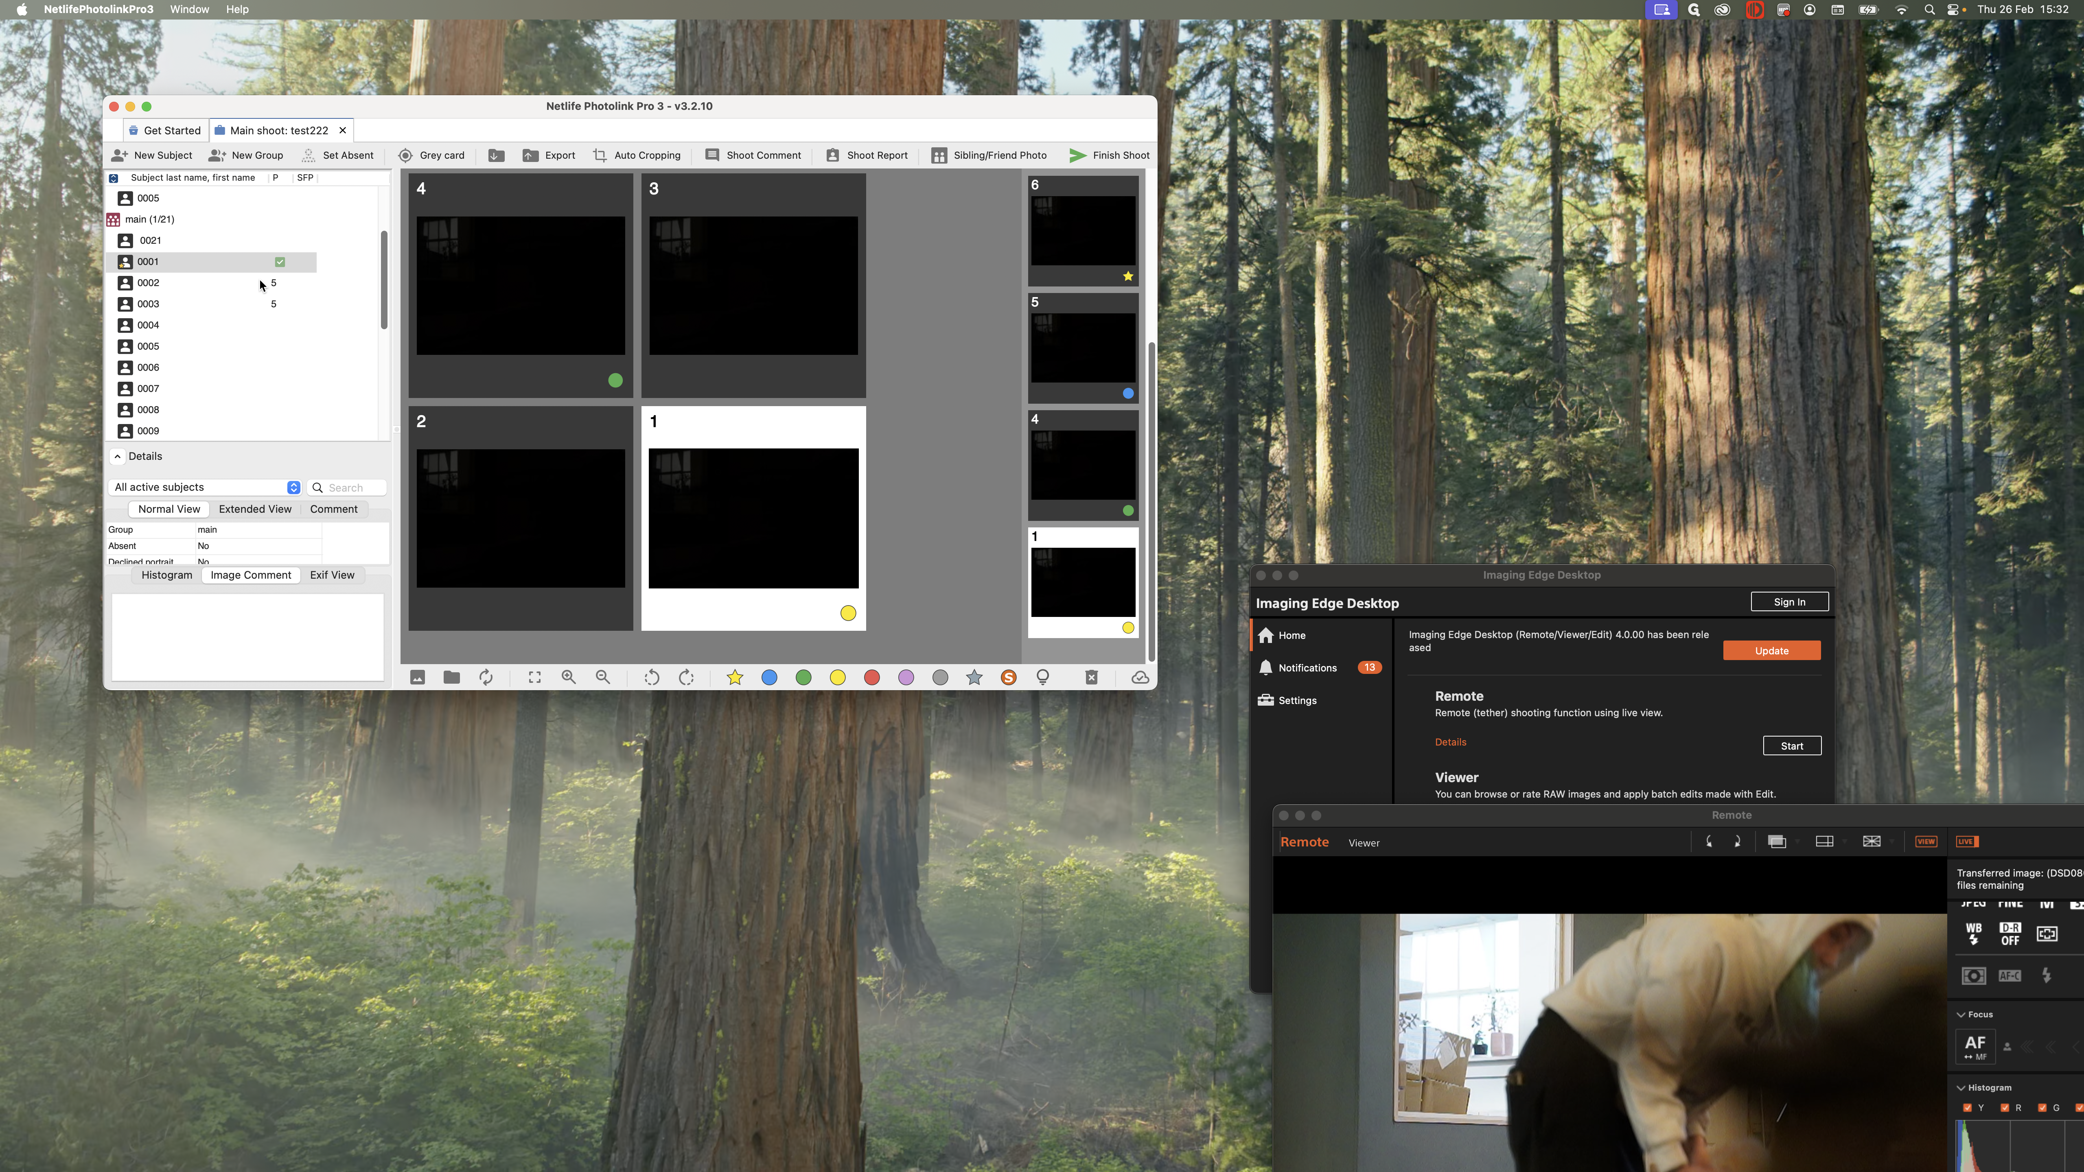Click the orange S marker icon
The image size is (2084, 1172).
point(1008,678)
